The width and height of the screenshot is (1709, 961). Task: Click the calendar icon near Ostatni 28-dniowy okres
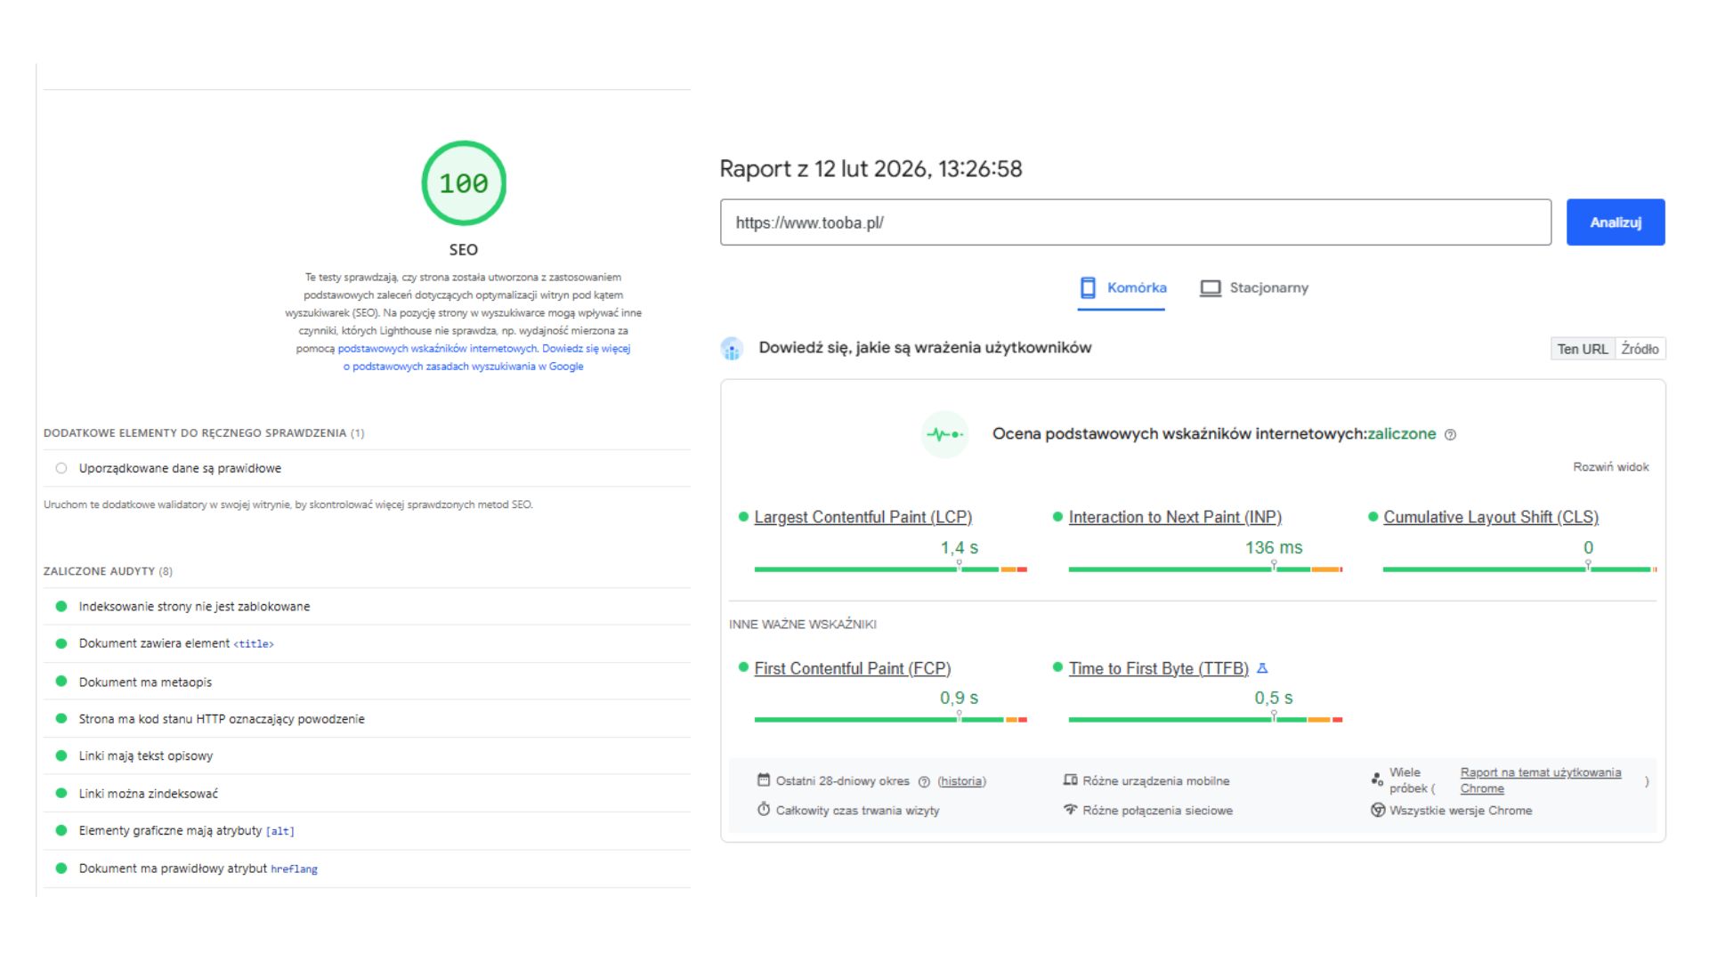(763, 780)
